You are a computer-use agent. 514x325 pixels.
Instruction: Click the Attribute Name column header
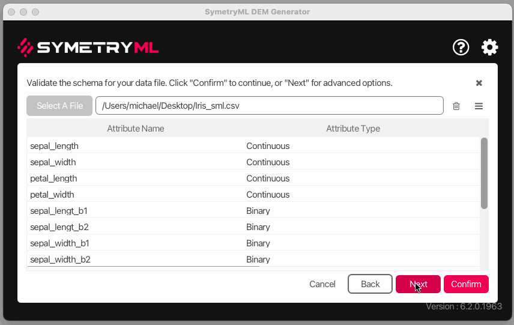(x=135, y=129)
